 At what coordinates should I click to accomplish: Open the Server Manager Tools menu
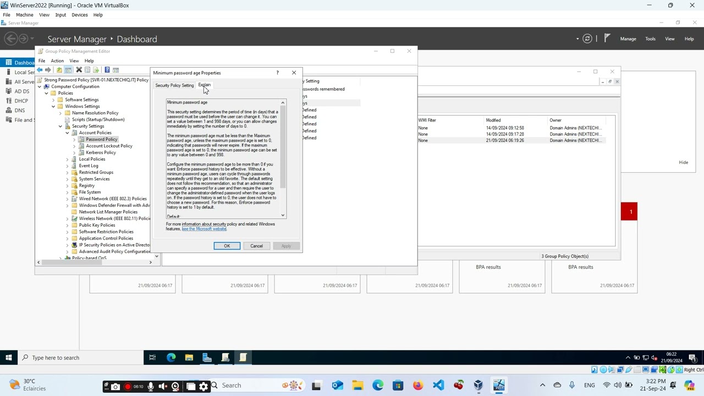tap(650, 38)
